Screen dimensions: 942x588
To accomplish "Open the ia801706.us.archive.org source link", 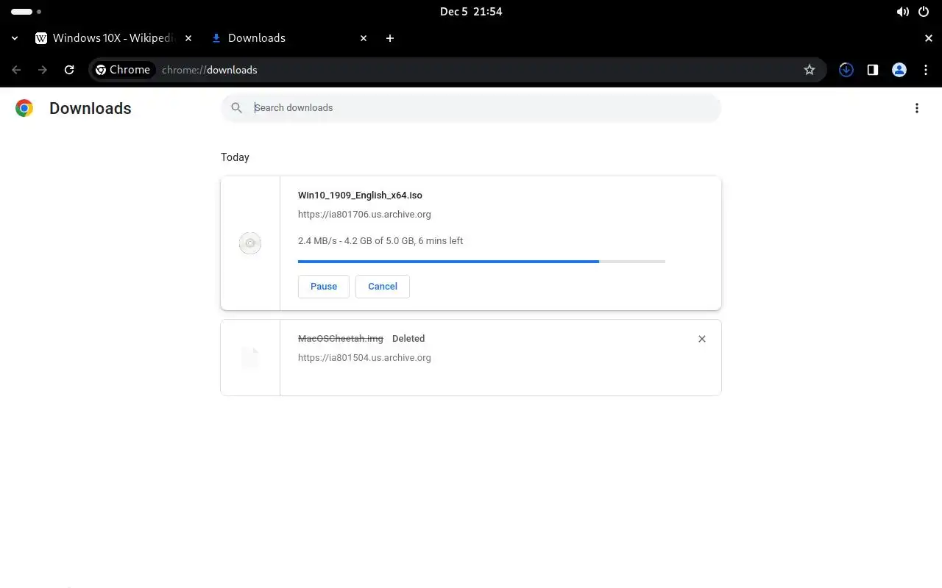I will (x=364, y=215).
